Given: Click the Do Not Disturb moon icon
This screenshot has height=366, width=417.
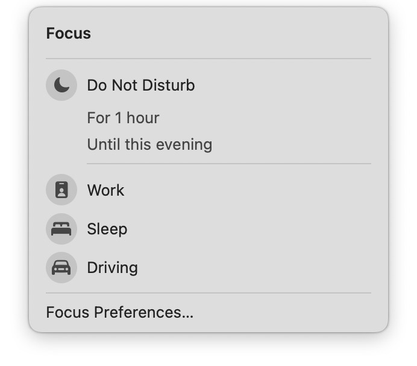Looking at the screenshot, I should (61, 86).
